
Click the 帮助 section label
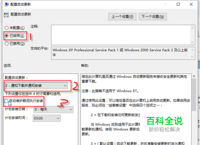pos(85,66)
